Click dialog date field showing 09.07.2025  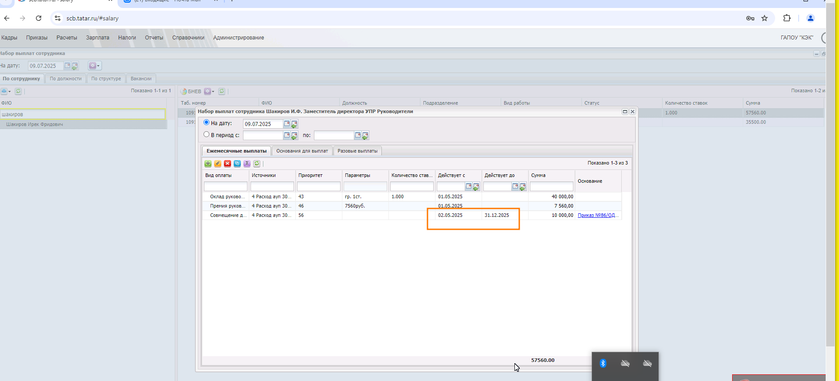263,124
